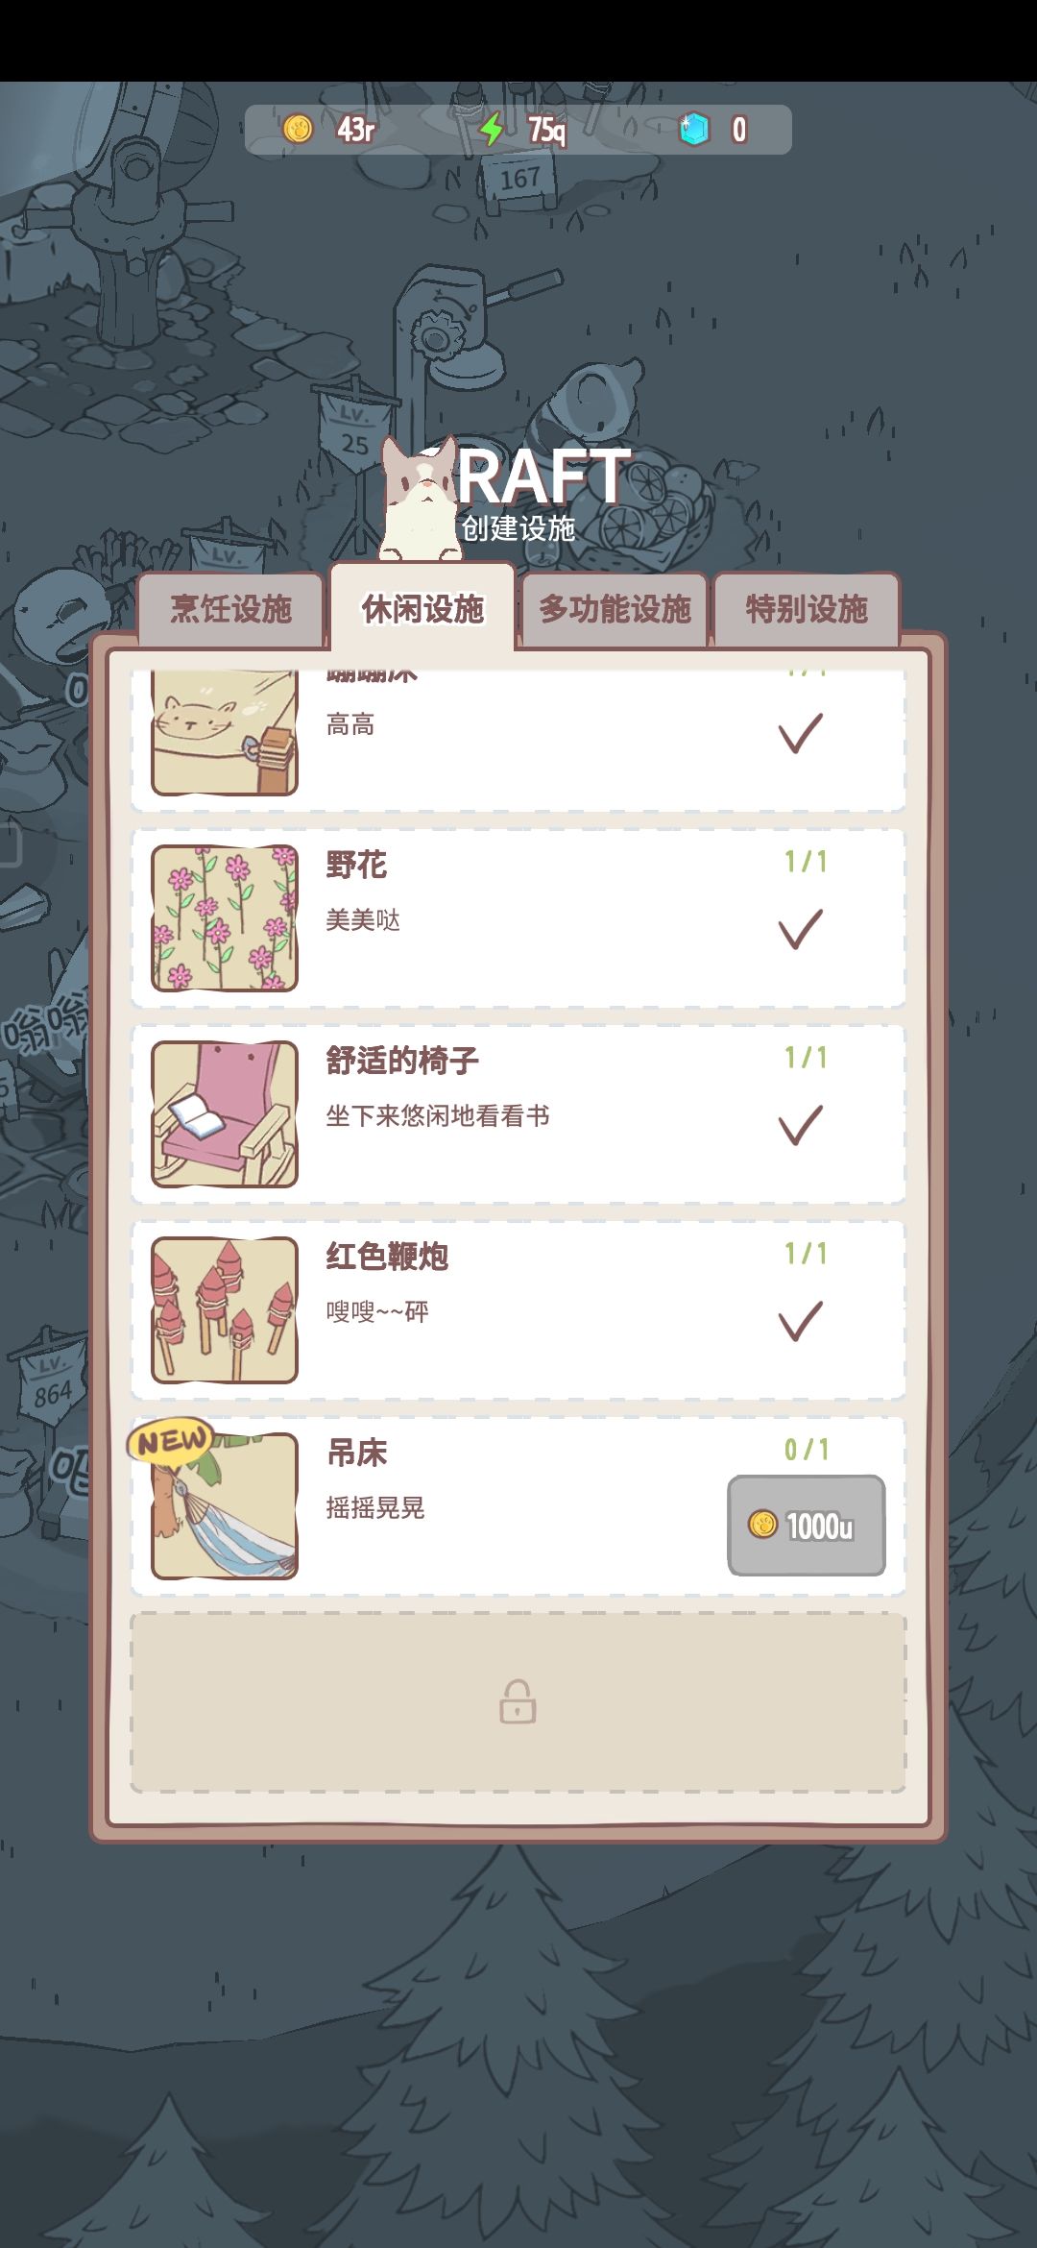1037x2248 pixels.
Task: Tap the 0/1 count for 吊床
Action: [807, 1449]
